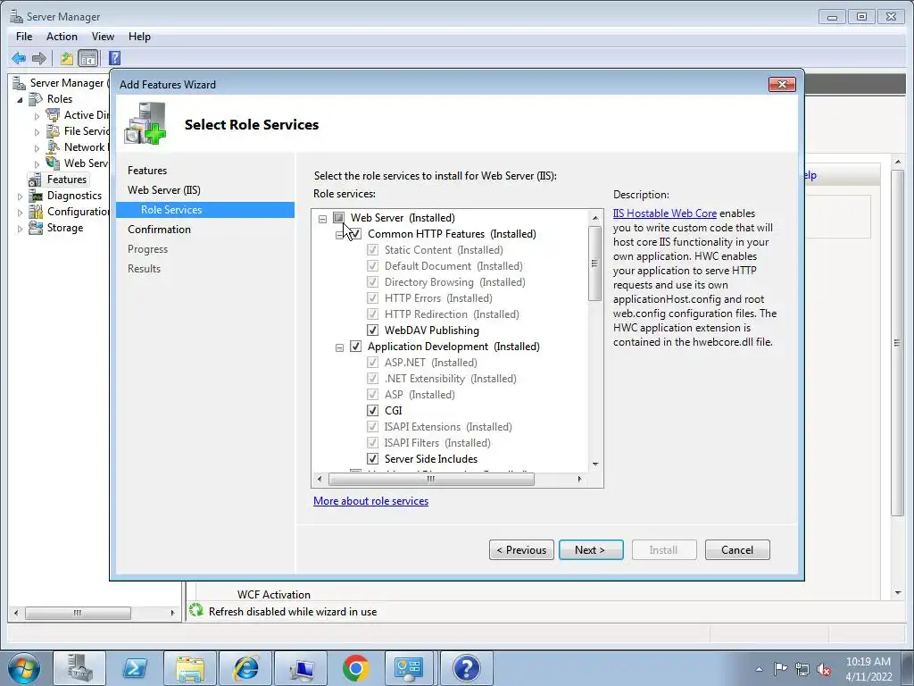Click the blue Help toolbar icon
Image resolution: width=914 pixels, height=686 pixels.
click(115, 58)
